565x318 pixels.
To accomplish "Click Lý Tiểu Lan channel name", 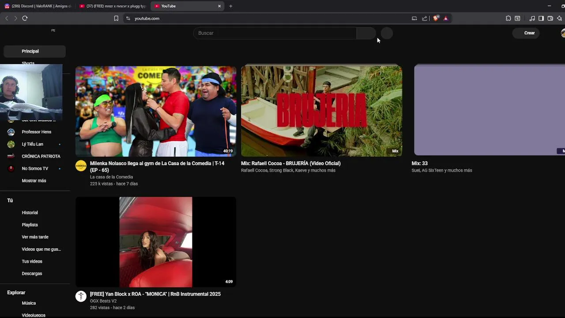I will click(33, 144).
